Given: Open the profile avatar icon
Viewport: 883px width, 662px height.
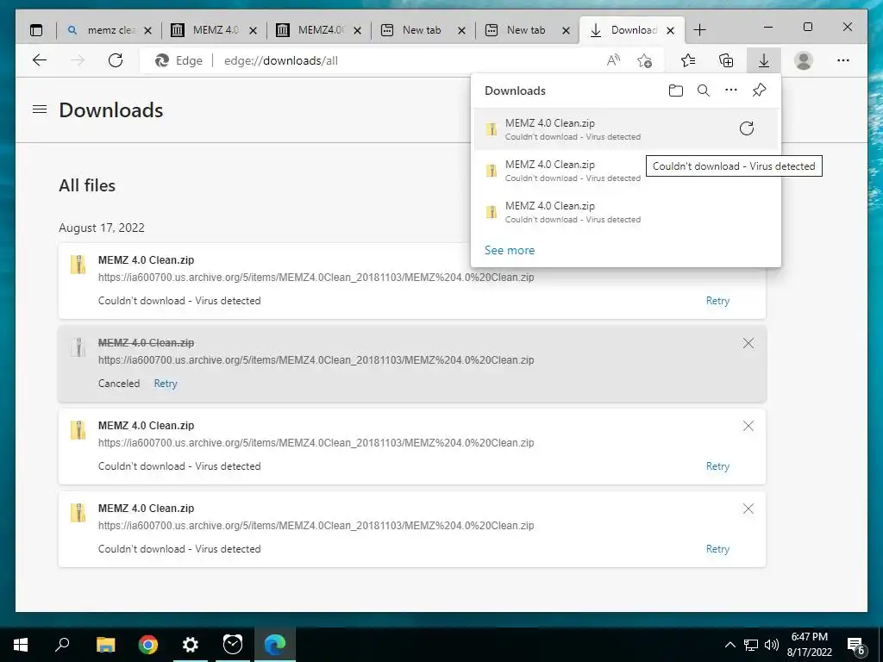Looking at the screenshot, I should (x=804, y=60).
